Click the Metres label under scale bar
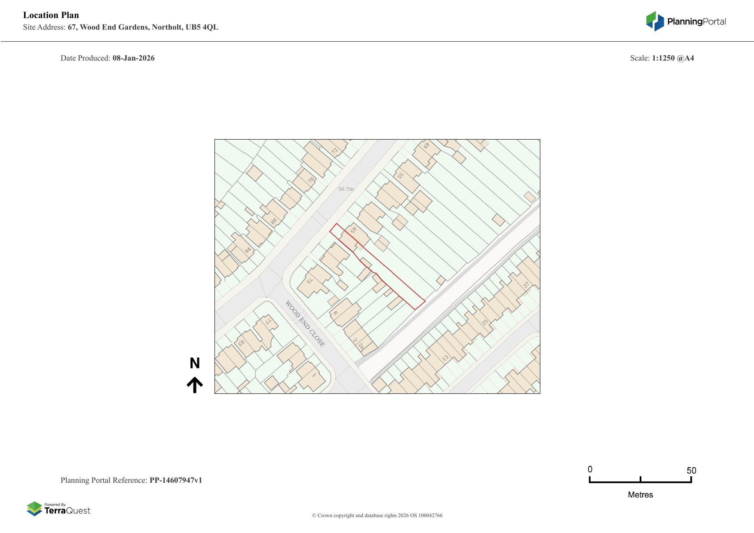The image size is (754, 533). [640, 495]
